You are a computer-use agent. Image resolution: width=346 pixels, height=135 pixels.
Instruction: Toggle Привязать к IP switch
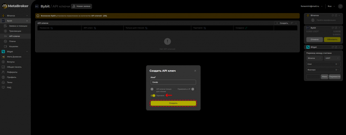[x=193, y=89]
